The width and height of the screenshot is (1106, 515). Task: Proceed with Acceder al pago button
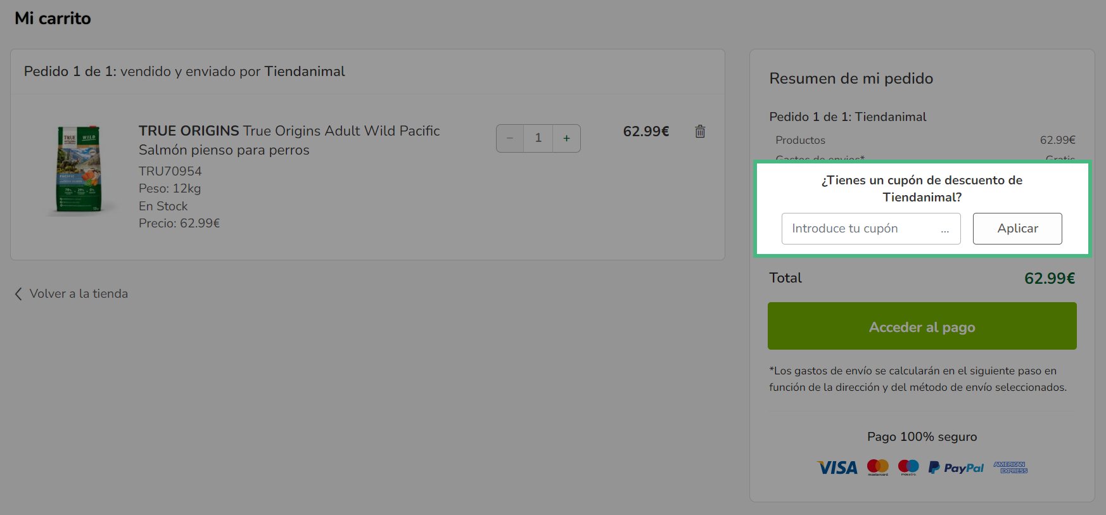(x=922, y=326)
